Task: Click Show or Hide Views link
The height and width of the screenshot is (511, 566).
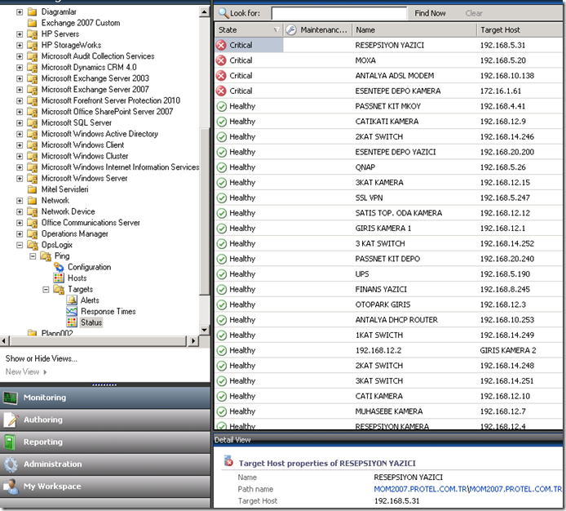Action: coord(42,358)
